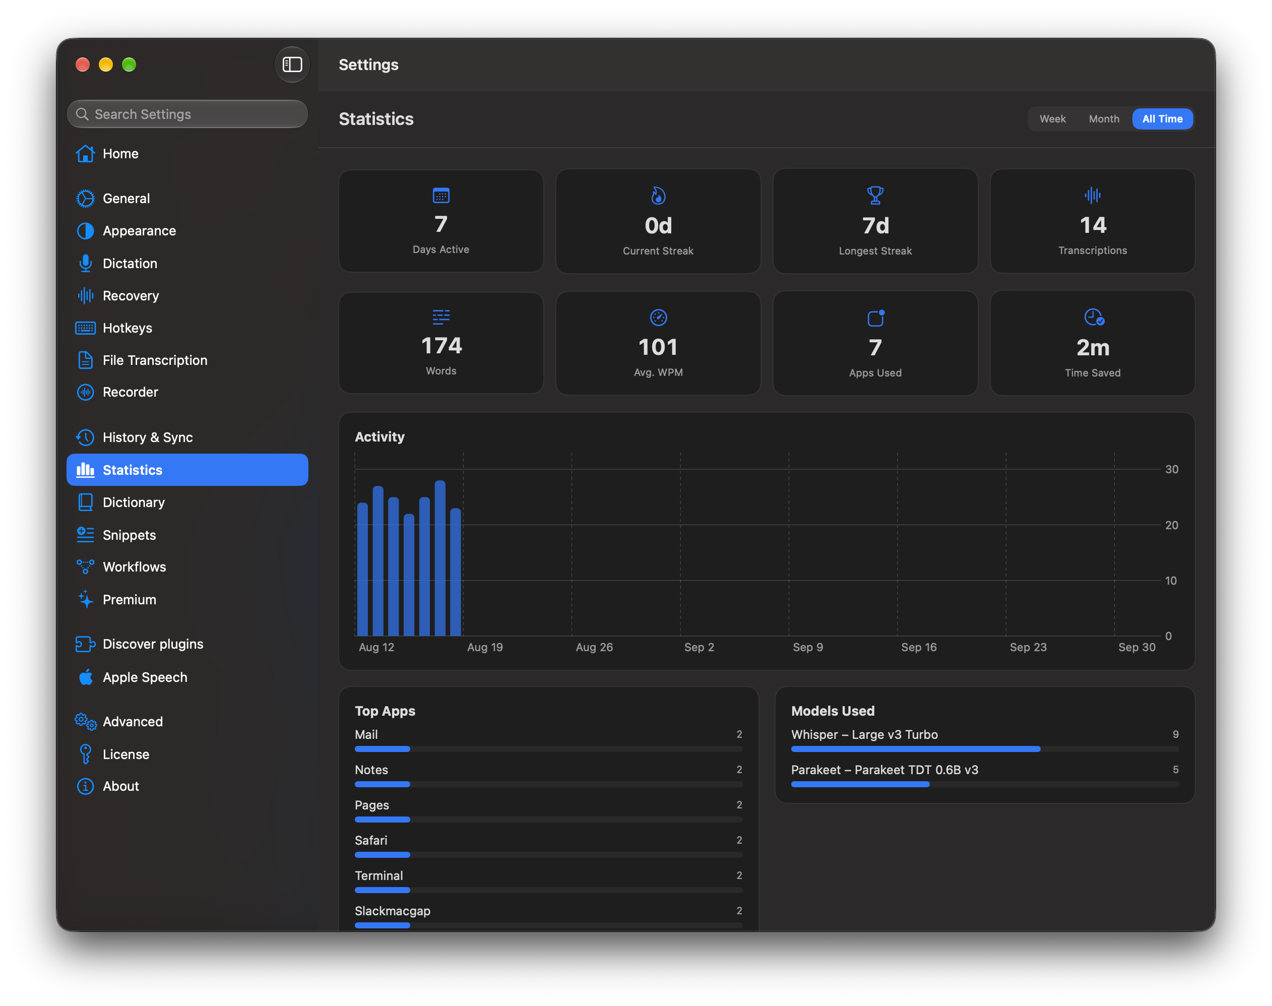Open the Recorder section
Viewport: 1272px width, 1006px height.
[x=187, y=392]
